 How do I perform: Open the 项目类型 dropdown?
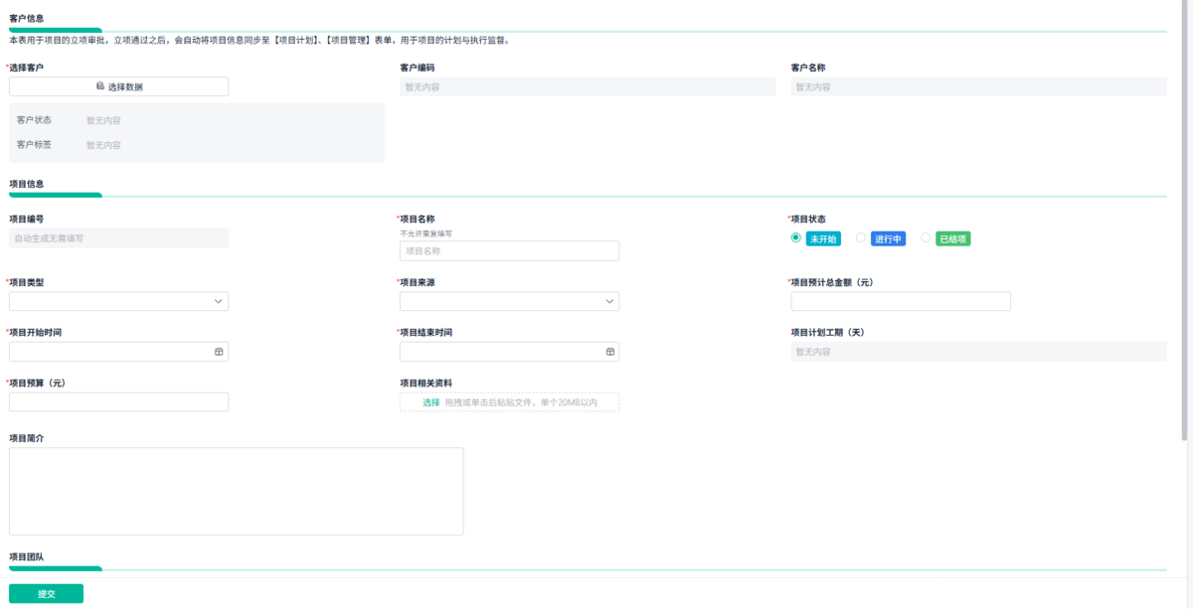pos(118,301)
